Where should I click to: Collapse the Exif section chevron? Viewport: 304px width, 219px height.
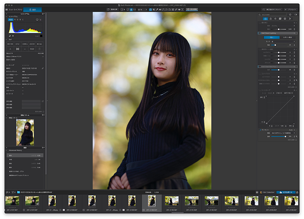pos(6,39)
